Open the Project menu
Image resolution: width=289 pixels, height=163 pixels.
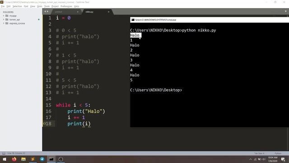coord(55,6)
